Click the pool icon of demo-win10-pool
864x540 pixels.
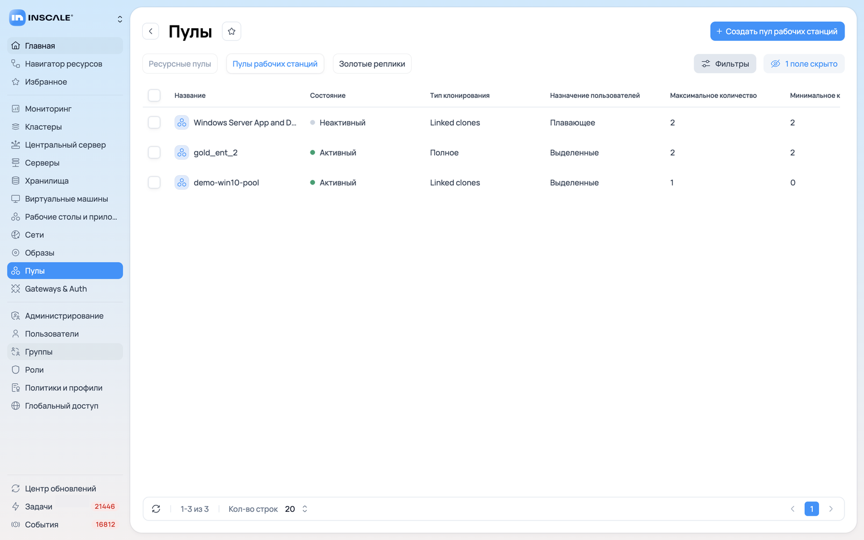point(182,183)
